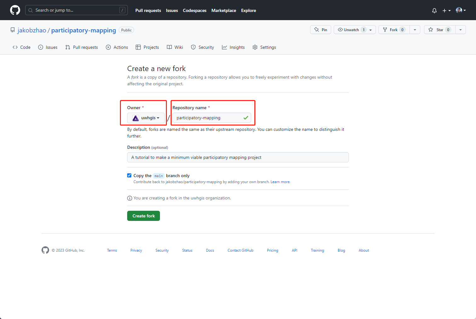Open the jakobzhao owner link

[x=32, y=30]
